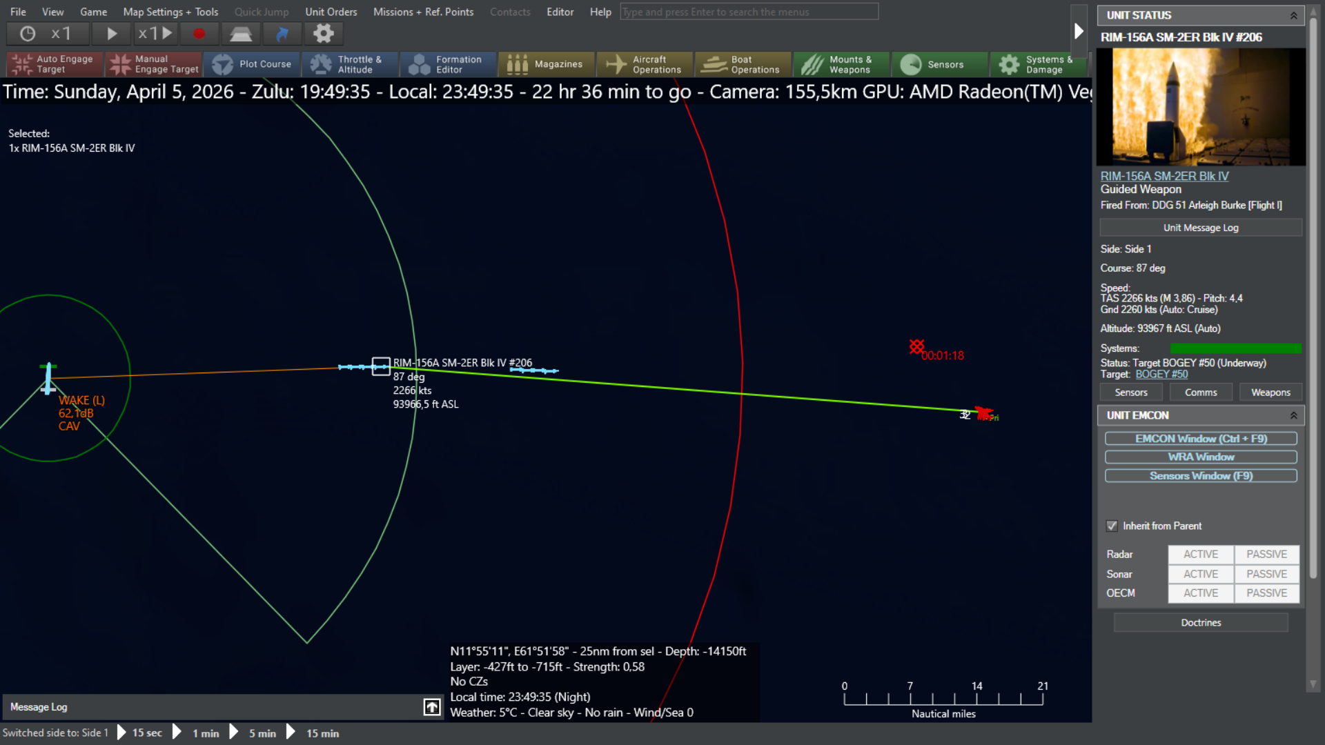This screenshot has height=745, width=1325.
Task: Open the File menu
Action: (x=19, y=12)
